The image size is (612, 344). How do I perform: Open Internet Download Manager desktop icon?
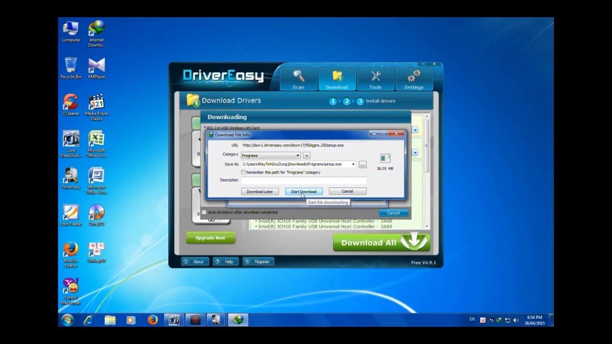tap(97, 34)
